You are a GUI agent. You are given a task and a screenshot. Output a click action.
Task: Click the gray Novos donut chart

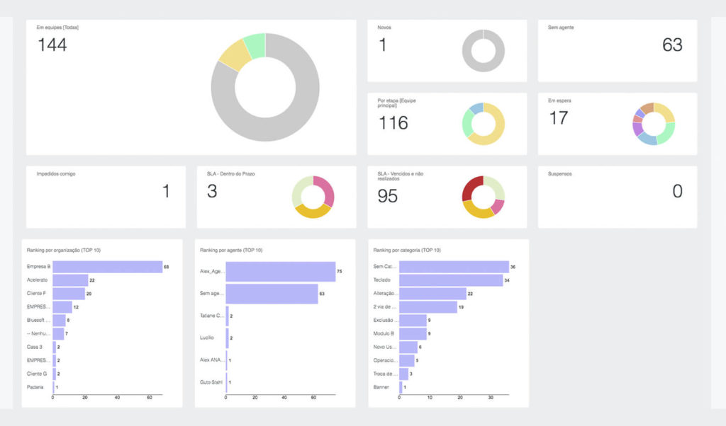(x=483, y=51)
